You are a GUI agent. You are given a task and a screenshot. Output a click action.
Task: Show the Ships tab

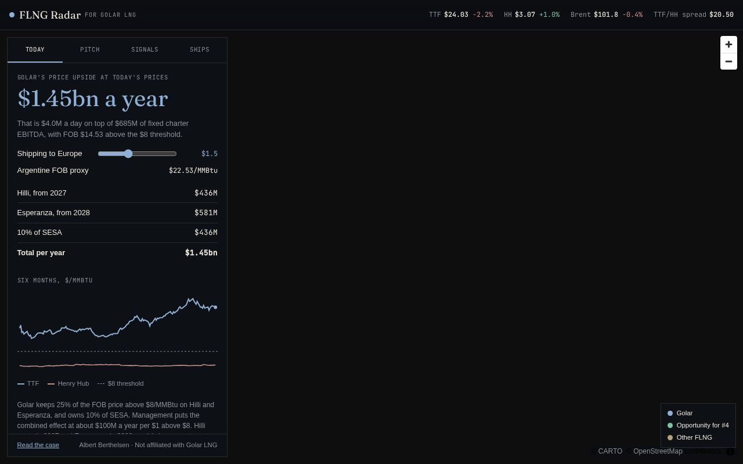click(x=200, y=50)
